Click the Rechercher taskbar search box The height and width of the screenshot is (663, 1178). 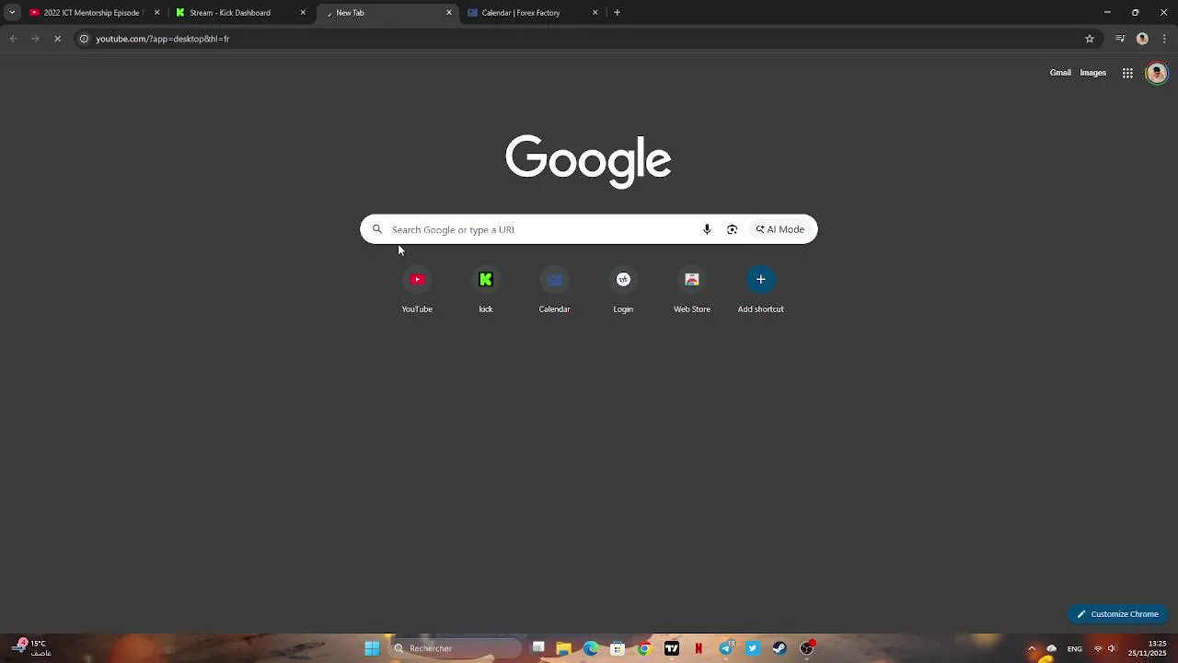click(x=455, y=648)
